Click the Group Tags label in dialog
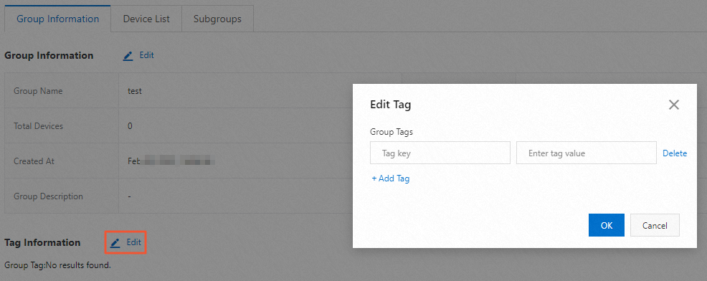 click(x=392, y=132)
